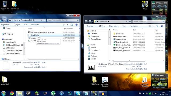Image resolution: width=171 pixels, height=96 pixels.
Task: Click Open in the Removable Disk toolbar
Action: click(x=17, y=25)
